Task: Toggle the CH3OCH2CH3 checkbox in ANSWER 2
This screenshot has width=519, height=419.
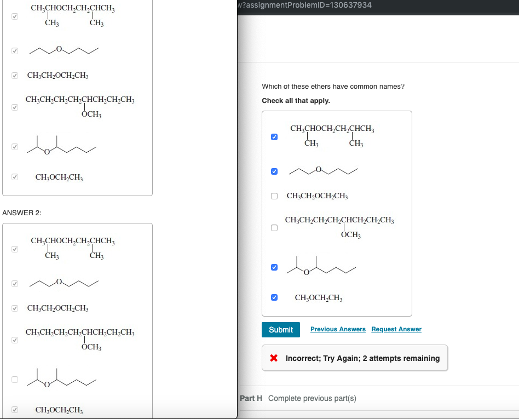Action: (x=14, y=410)
